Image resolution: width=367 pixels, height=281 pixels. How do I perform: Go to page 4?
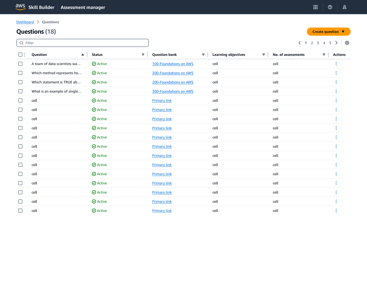pyautogui.click(x=324, y=43)
